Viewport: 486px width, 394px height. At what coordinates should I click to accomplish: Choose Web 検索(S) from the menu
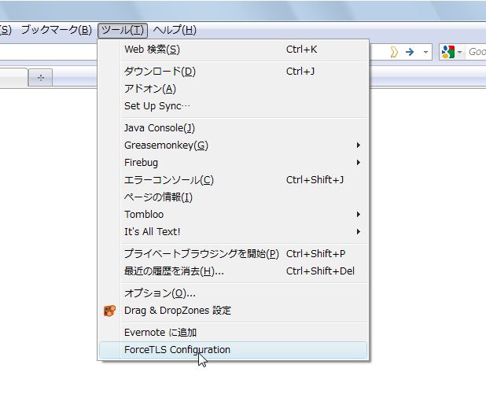point(234,50)
